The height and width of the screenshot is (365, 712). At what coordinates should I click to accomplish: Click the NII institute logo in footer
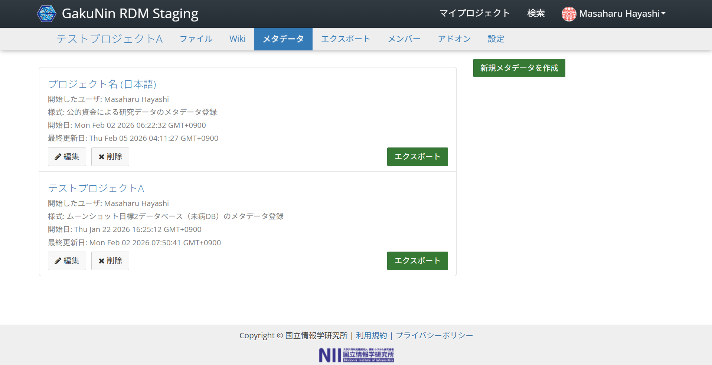coord(356,355)
